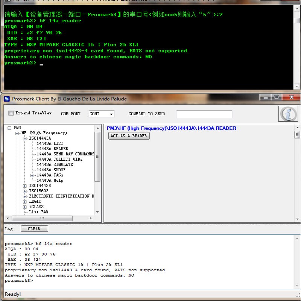This screenshot has height=301, width=301.
Task: Click the info icon button
Action: click(288, 114)
